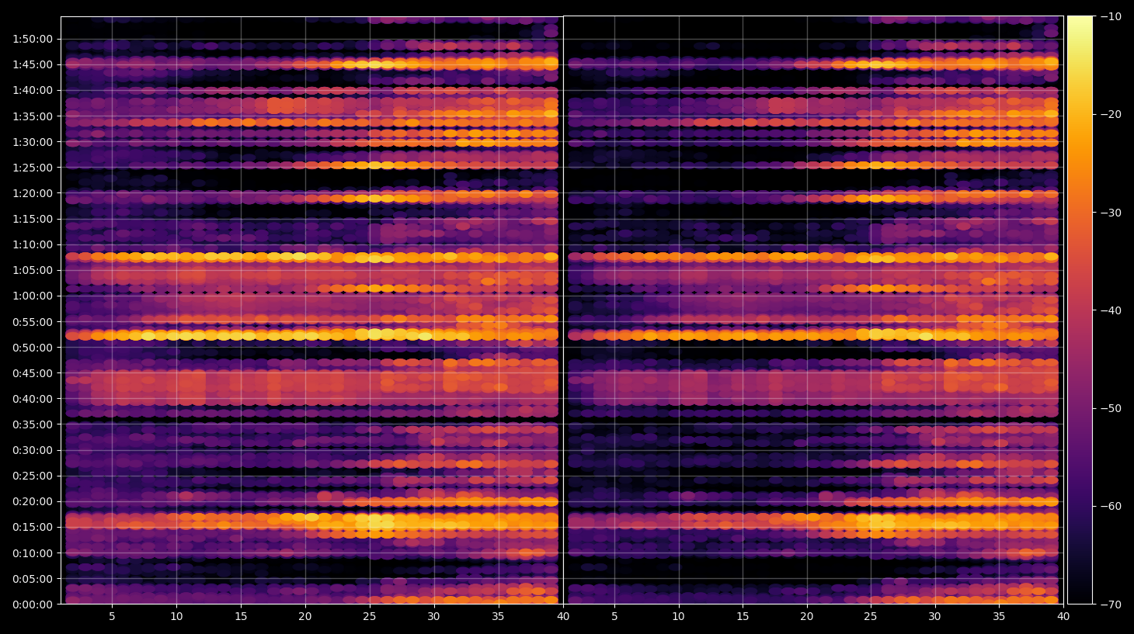Image resolution: width=1134 pixels, height=634 pixels.
Task: Select the 1:10:00 y-axis tick label
Action: [x=33, y=244]
